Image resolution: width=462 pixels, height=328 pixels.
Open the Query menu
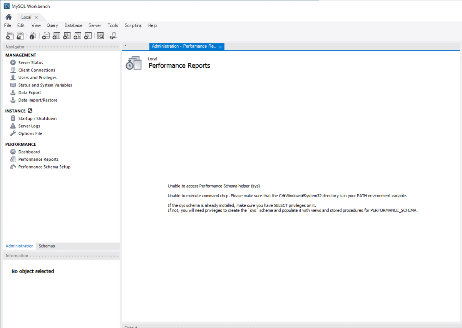click(x=52, y=25)
